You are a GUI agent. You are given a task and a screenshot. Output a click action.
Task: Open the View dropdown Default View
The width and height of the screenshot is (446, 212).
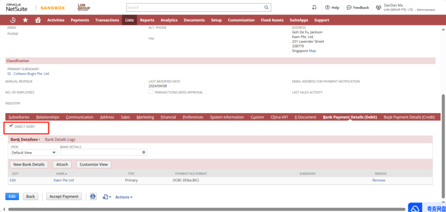34,153
